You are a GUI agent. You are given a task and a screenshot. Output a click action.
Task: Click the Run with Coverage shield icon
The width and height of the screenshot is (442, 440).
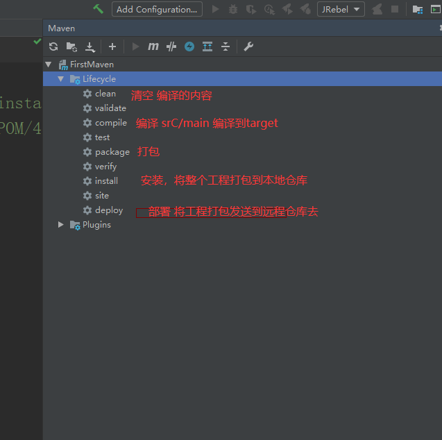click(x=251, y=10)
